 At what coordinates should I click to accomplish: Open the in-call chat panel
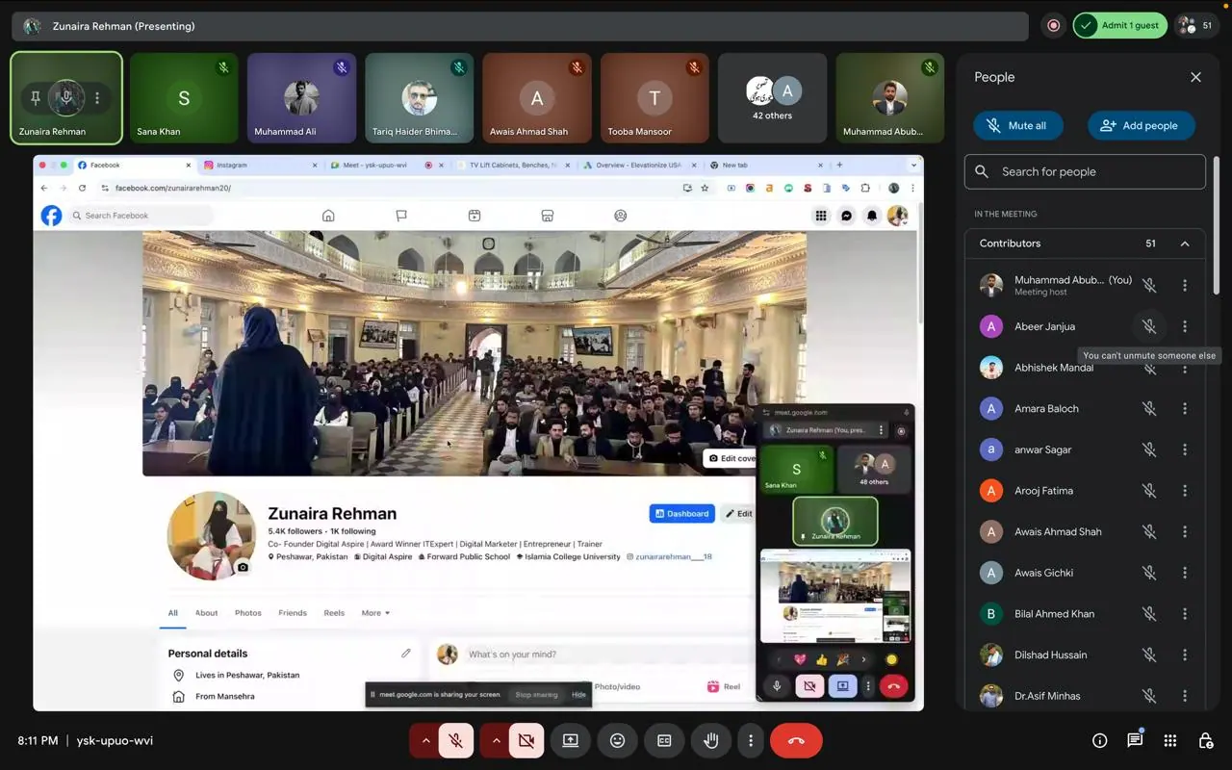(x=1135, y=740)
